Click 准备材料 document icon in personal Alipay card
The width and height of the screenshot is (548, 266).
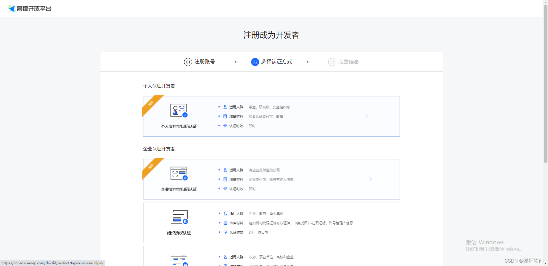(225, 116)
